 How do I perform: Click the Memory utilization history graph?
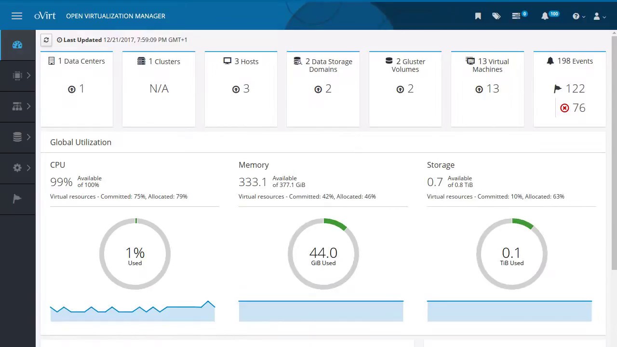point(321,311)
